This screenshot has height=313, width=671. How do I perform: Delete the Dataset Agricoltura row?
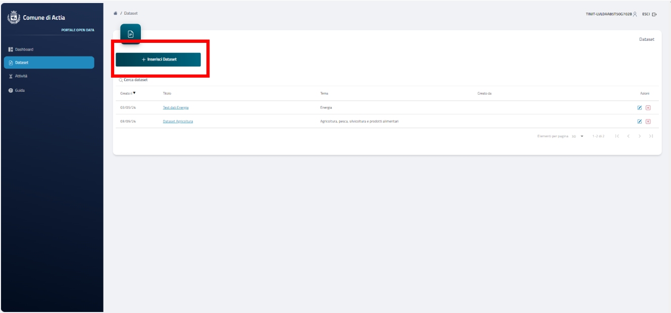(x=648, y=121)
